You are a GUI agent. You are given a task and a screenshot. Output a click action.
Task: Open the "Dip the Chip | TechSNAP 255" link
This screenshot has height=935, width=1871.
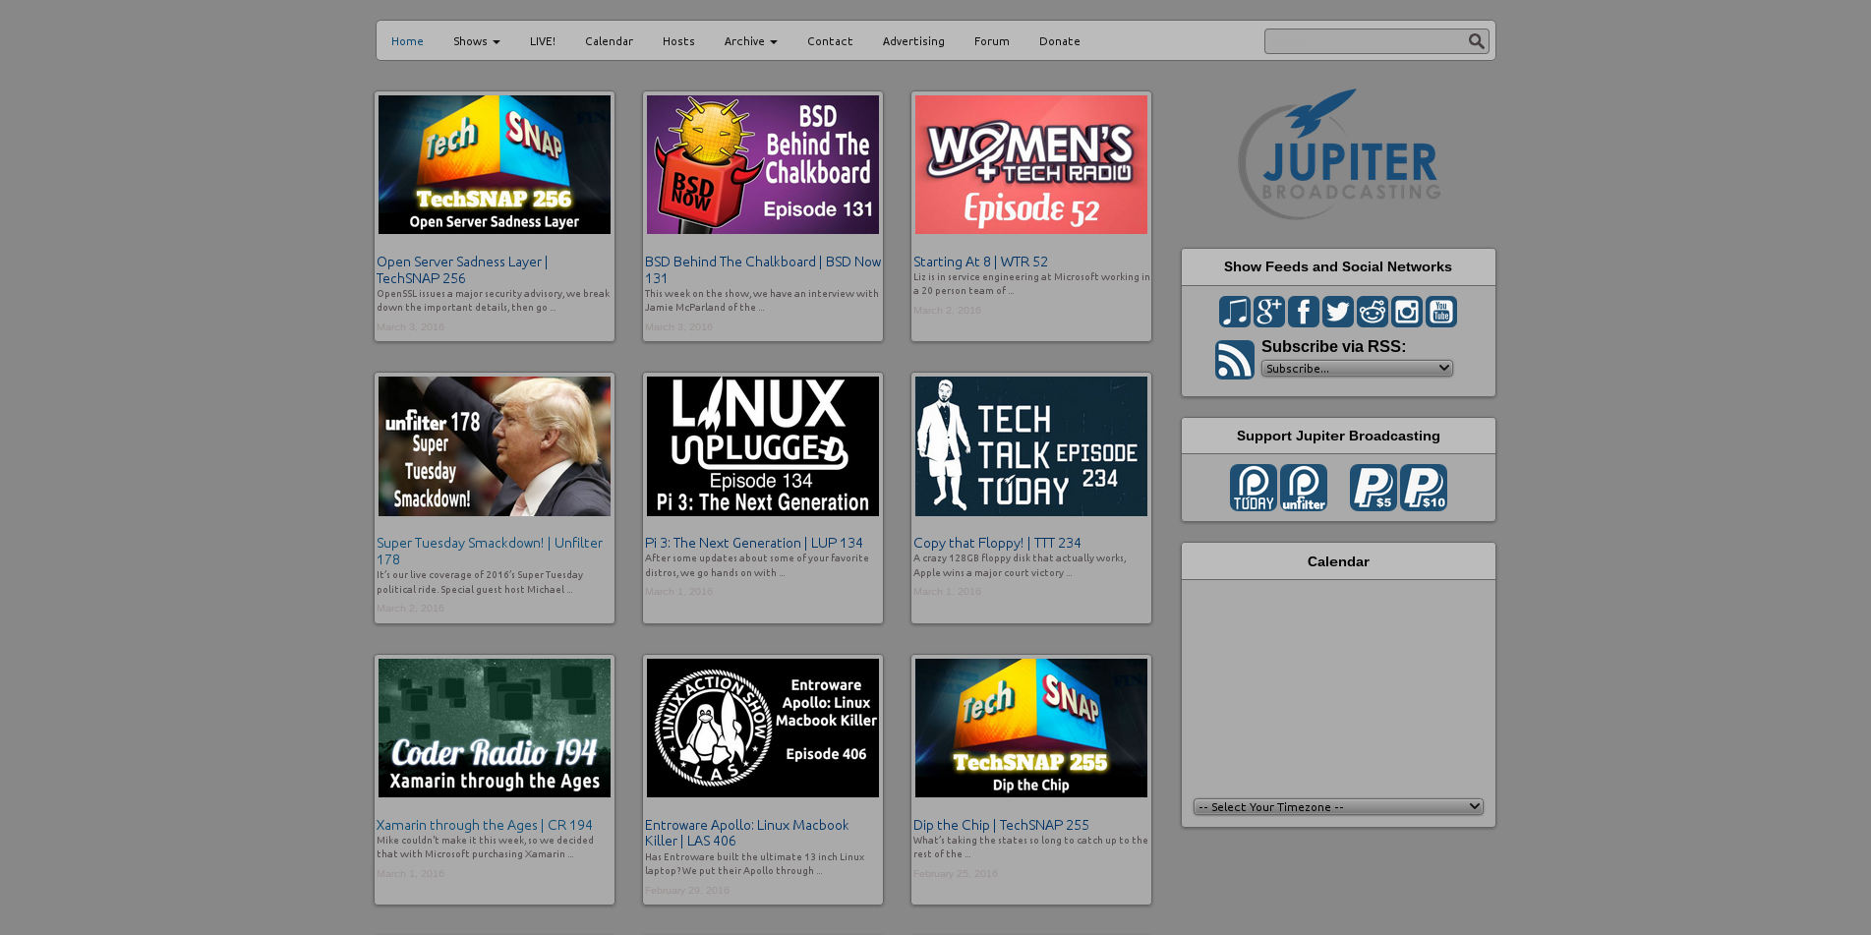pos(1001,825)
